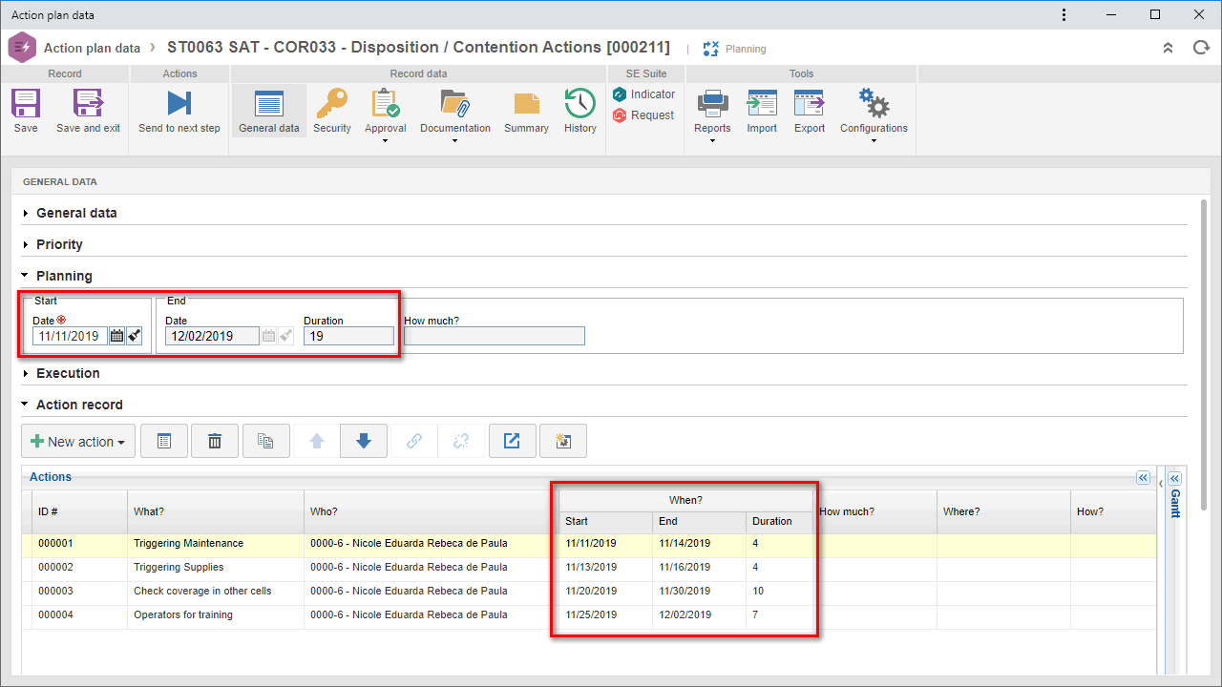Click the Request item
1222x687 pixels.
coord(643,115)
